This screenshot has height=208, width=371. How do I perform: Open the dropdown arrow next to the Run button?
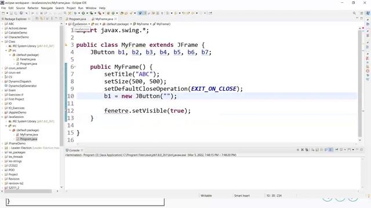click(x=87, y=13)
